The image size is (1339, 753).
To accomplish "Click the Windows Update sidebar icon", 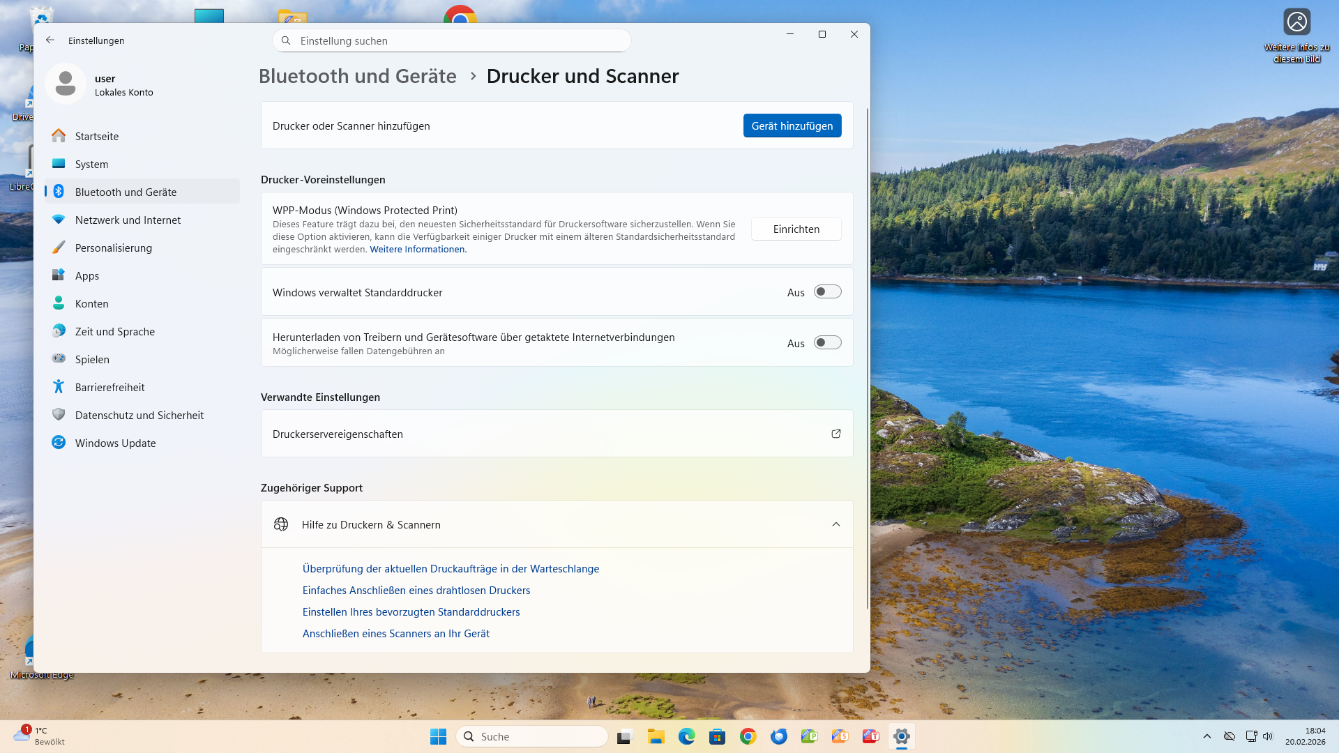I will point(59,443).
